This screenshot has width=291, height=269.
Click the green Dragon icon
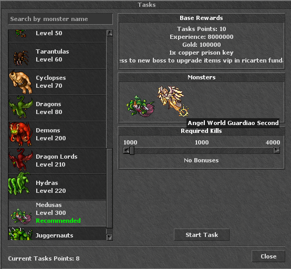[x=20, y=107]
